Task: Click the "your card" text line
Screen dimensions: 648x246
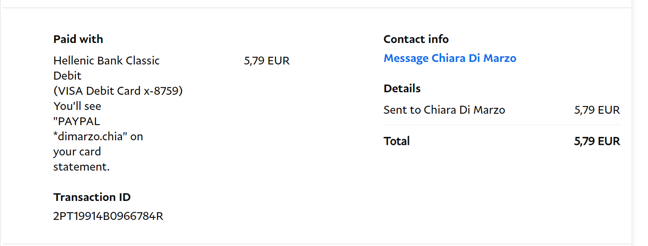Action: pos(77,152)
